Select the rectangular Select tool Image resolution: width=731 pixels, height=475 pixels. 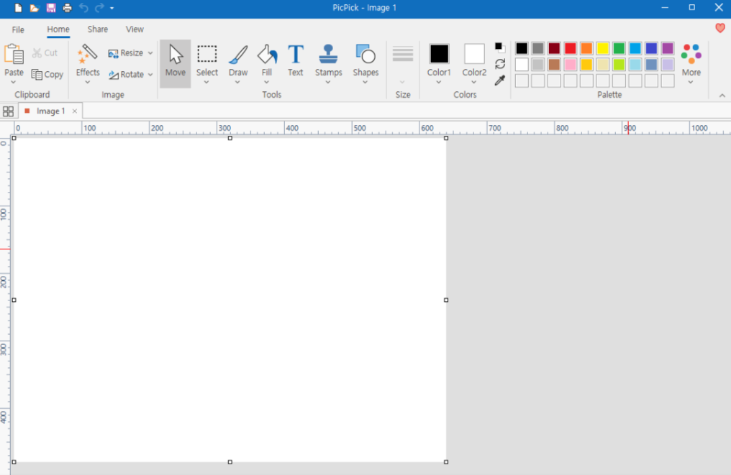[207, 60]
